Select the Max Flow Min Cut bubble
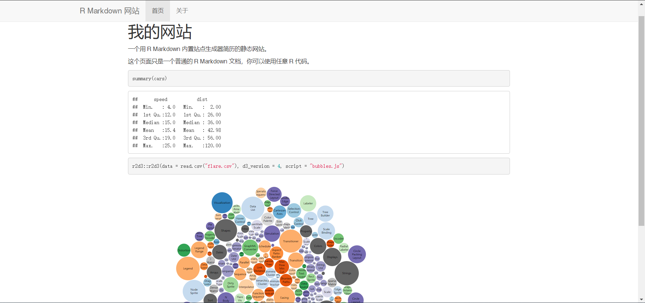Screen dimensions: 645x303 click(x=282, y=267)
